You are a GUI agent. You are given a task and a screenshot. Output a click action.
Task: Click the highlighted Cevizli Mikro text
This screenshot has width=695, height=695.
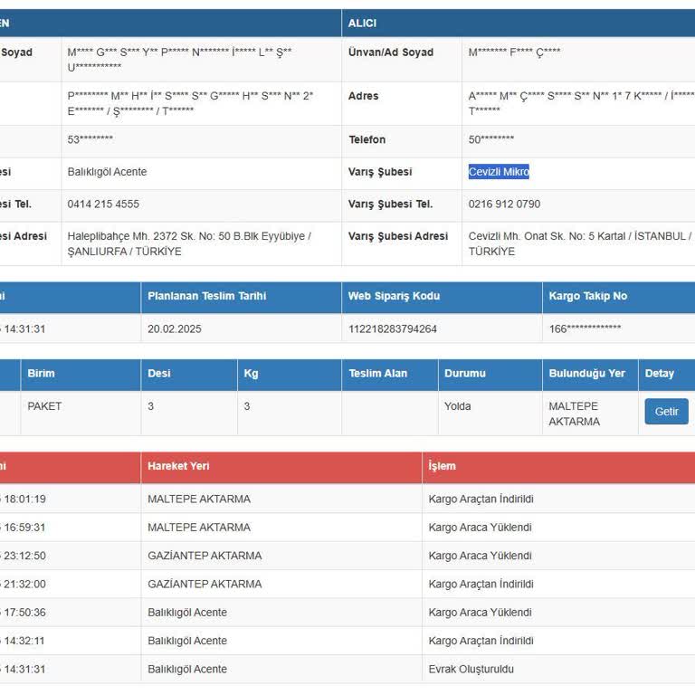(499, 172)
